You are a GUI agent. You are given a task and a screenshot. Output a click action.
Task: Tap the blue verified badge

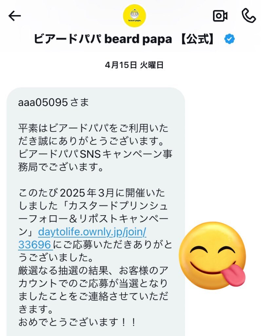point(229,39)
